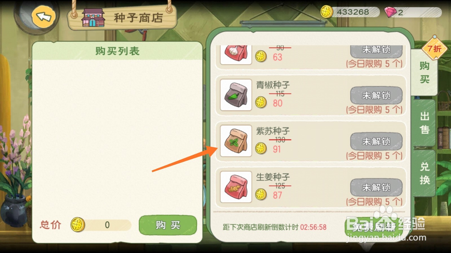
Task: Click the 生姜种子 coin price 87
Action: 277,195
